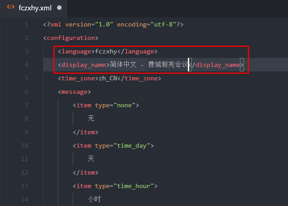Click the opening configuration tag

71,38
